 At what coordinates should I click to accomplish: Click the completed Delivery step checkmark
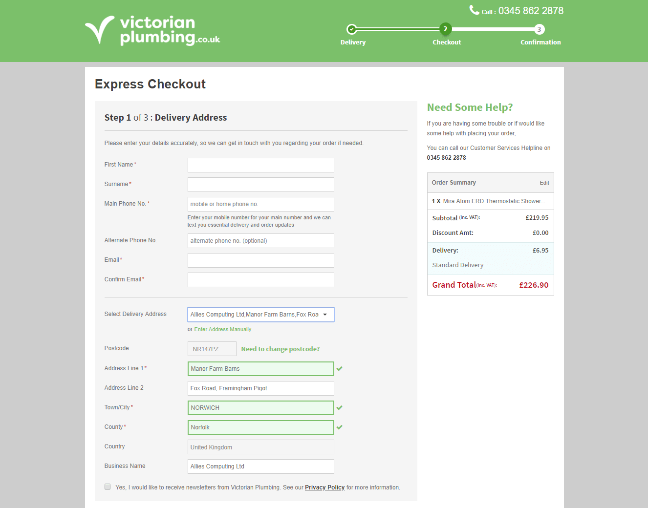coord(353,29)
